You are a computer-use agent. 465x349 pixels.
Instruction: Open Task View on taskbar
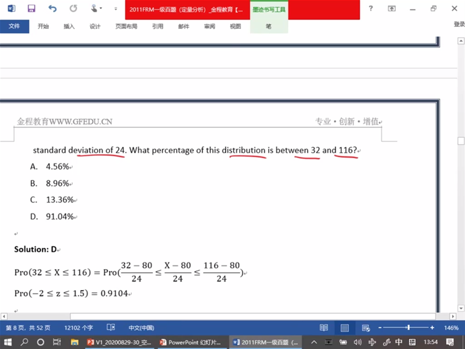57,342
